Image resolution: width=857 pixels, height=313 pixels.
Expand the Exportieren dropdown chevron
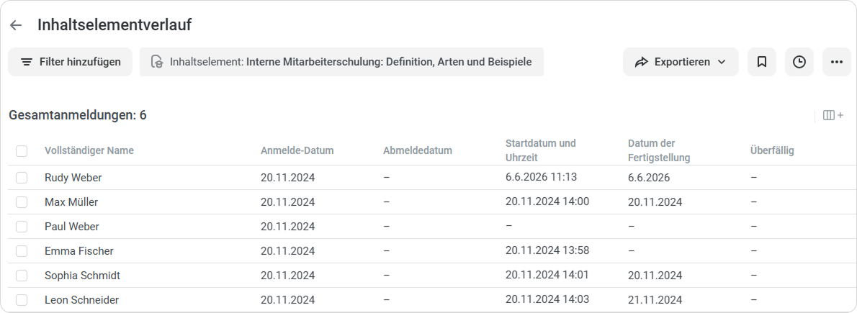pos(722,62)
